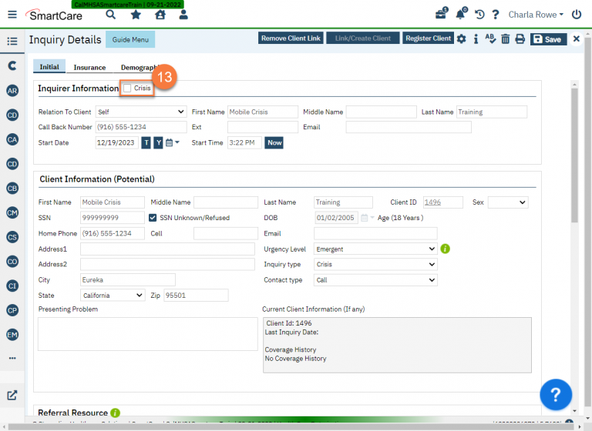Image resolution: width=592 pixels, height=431 pixels.
Task: Click the power logout icon
Action: point(577,15)
